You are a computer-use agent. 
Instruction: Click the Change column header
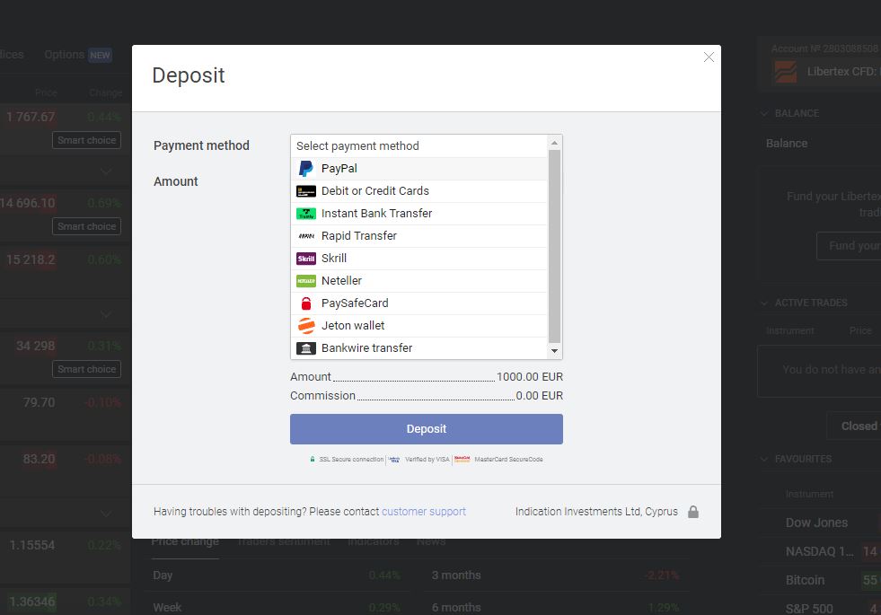(106, 92)
